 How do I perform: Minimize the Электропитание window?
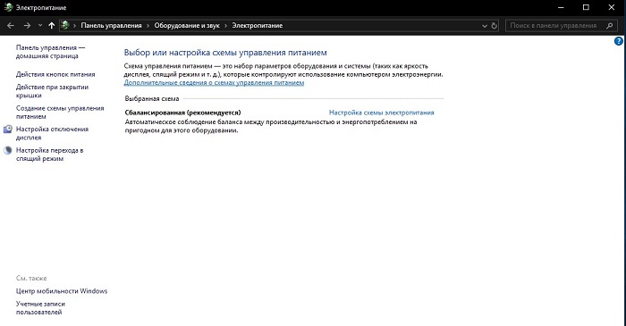click(561, 7)
